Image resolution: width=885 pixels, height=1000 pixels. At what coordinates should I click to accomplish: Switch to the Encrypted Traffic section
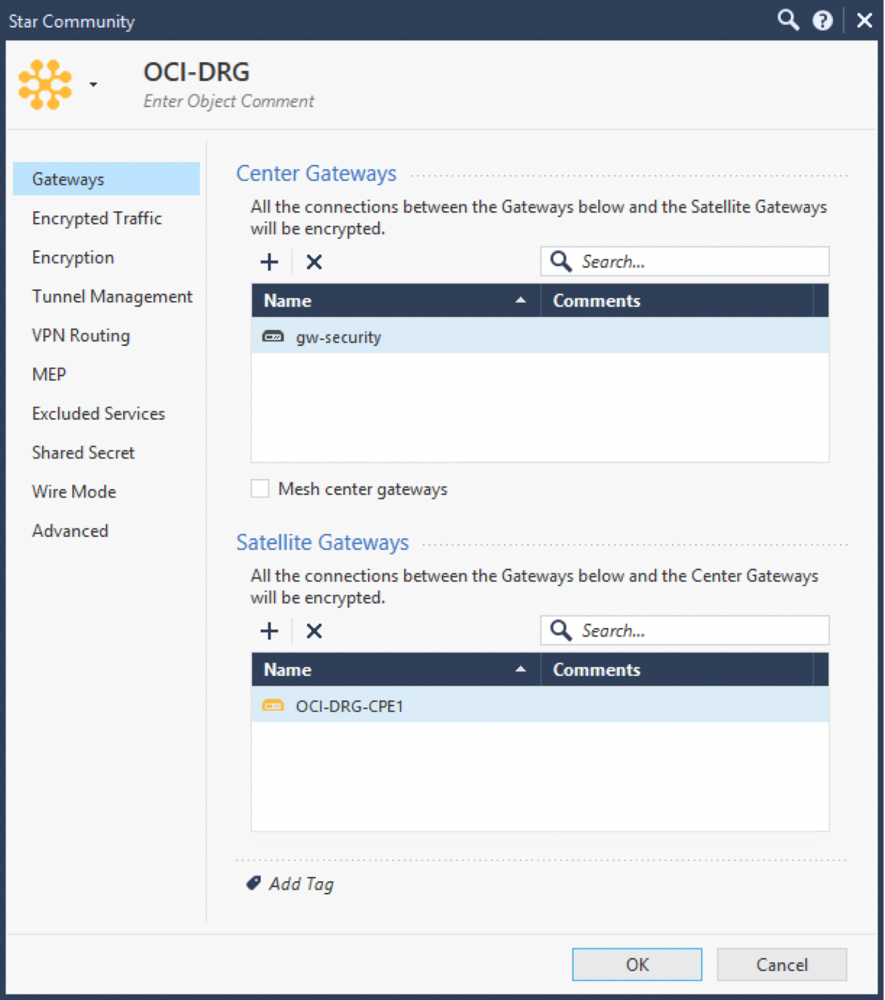(97, 218)
